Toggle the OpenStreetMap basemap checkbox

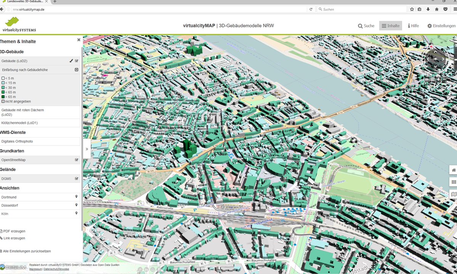(77, 160)
